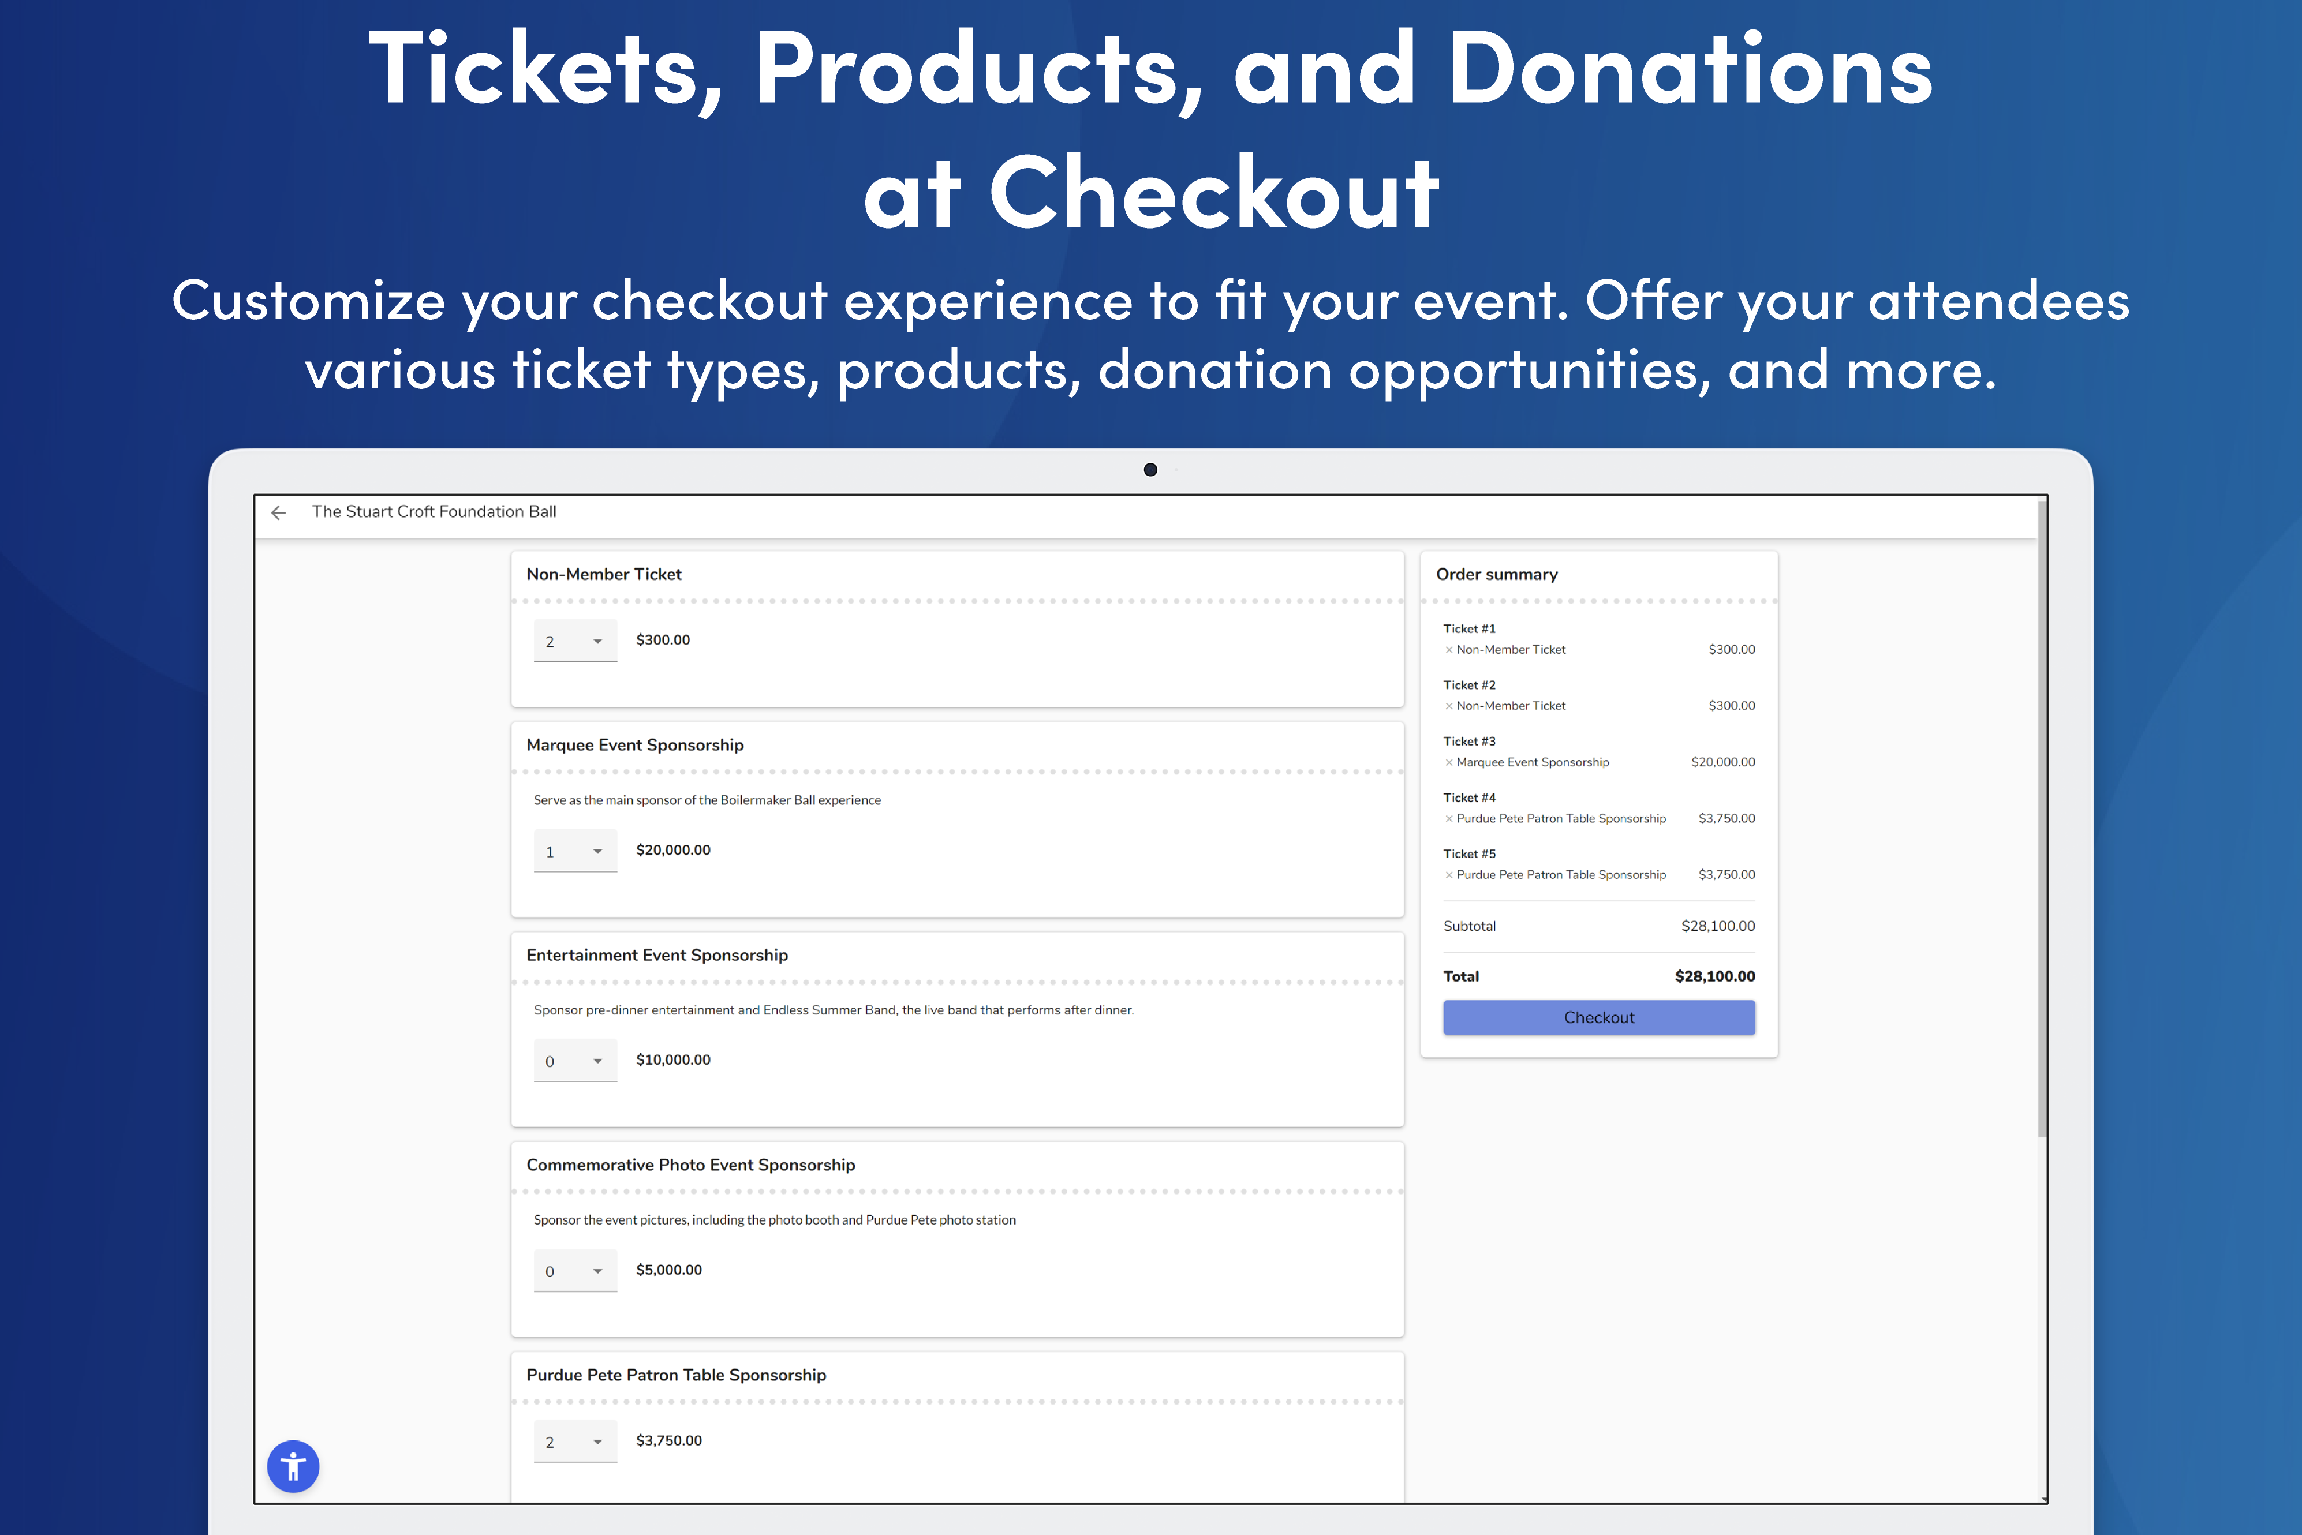Screen dimensions: 2302x1535
Task: Remove Ticket #5 from the order summary
Action: [1449, 874]
